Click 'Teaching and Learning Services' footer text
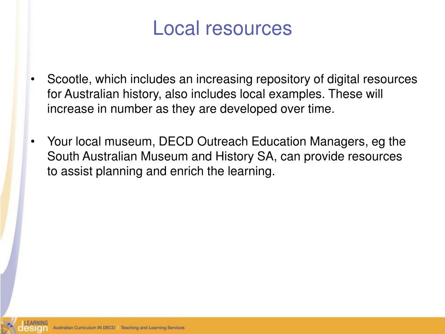This screenshot has width=445, height=334. [x=153, y=327]
